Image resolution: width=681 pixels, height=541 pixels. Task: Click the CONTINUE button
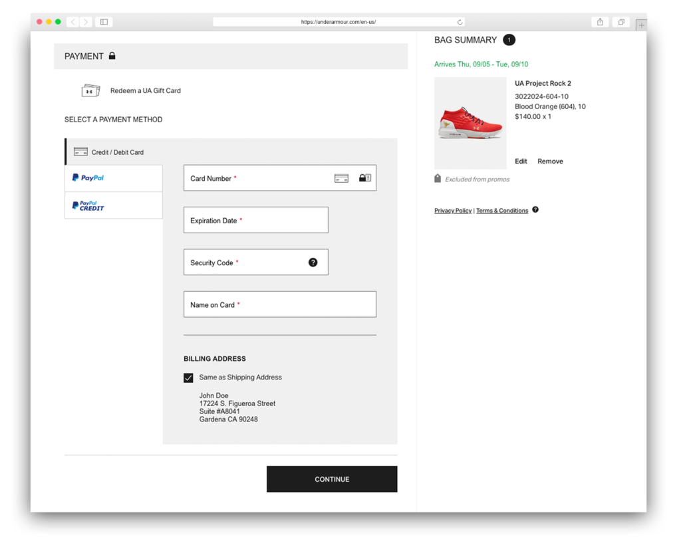(x=332, y=479)
